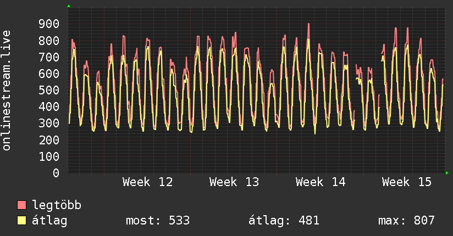Select the legtöbb legend label
The width and height of the screenshot is (453, 236).
57,205
